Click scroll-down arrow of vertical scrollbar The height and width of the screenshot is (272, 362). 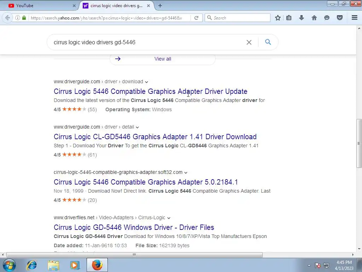(359, 249)
